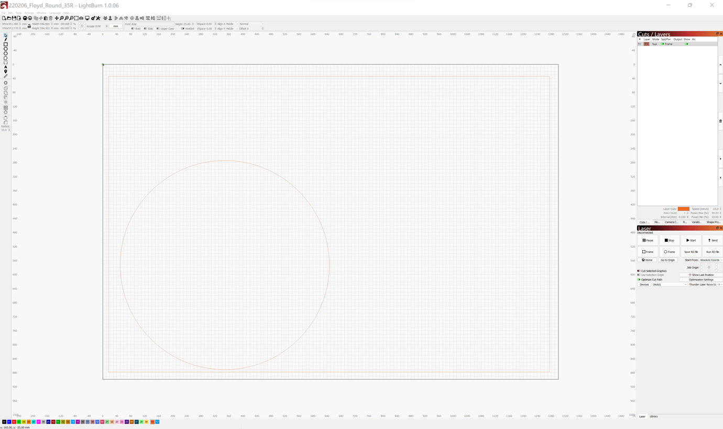
Task: Open the Tools menu
Action: point(18,13)
